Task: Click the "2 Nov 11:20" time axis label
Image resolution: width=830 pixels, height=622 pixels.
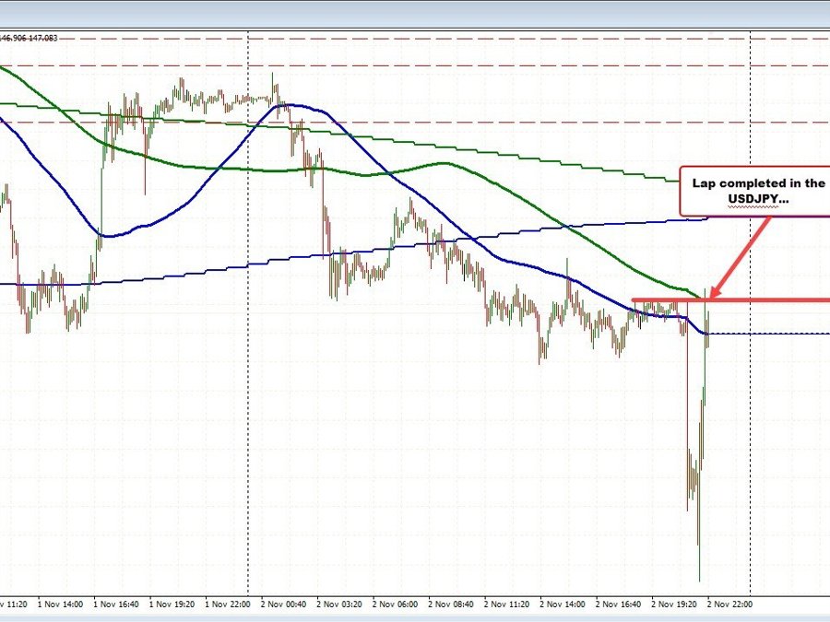Action: click(x=507, y=604)
